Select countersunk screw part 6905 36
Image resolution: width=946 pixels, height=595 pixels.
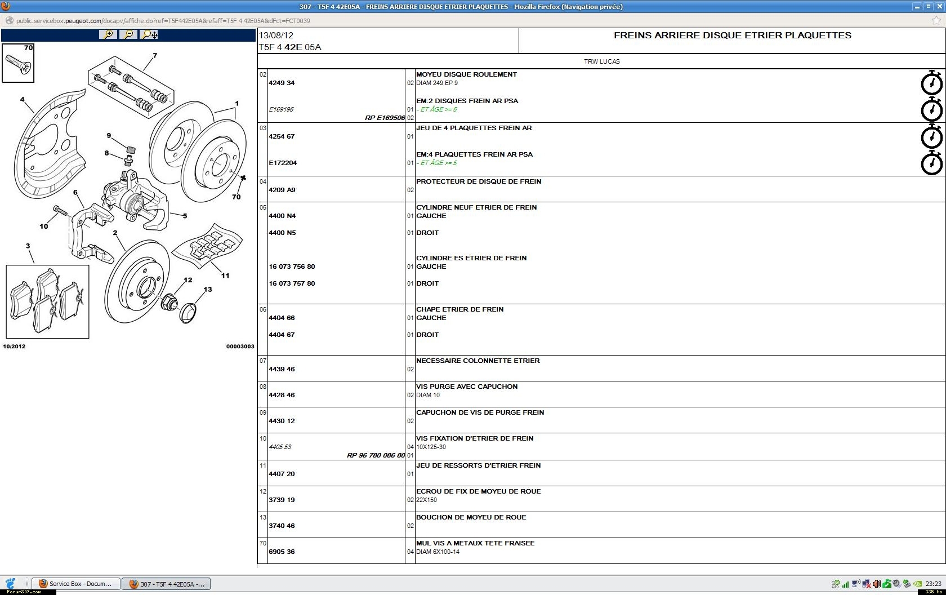[282, 552]
